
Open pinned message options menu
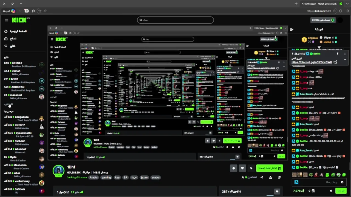click(345, 54)
